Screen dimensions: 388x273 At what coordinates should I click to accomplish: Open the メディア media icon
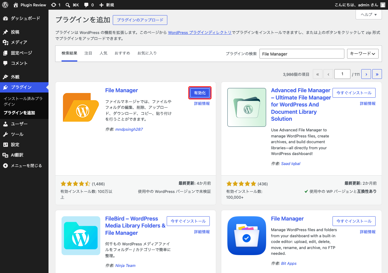point(5,42)
